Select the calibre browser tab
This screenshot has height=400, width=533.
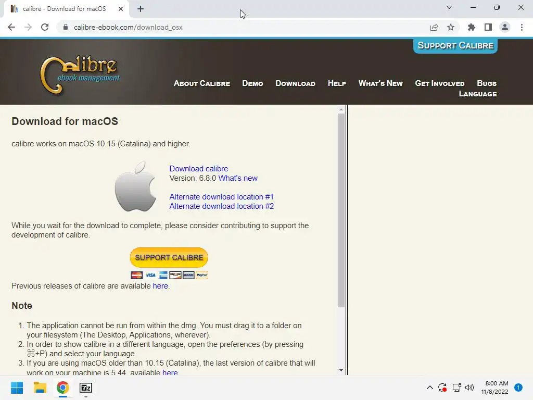click(x=66, y=9)
